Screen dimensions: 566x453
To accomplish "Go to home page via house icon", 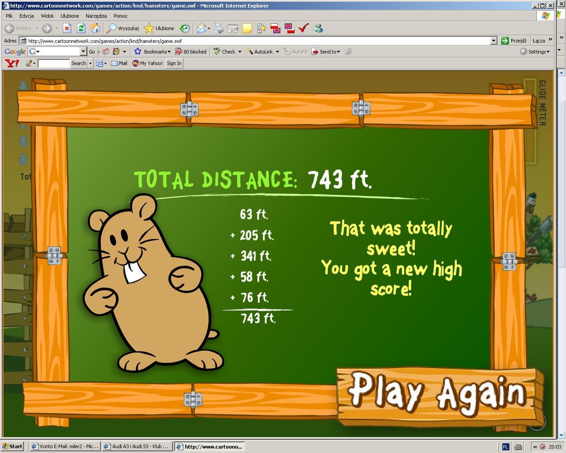I will tap(95, 28).
